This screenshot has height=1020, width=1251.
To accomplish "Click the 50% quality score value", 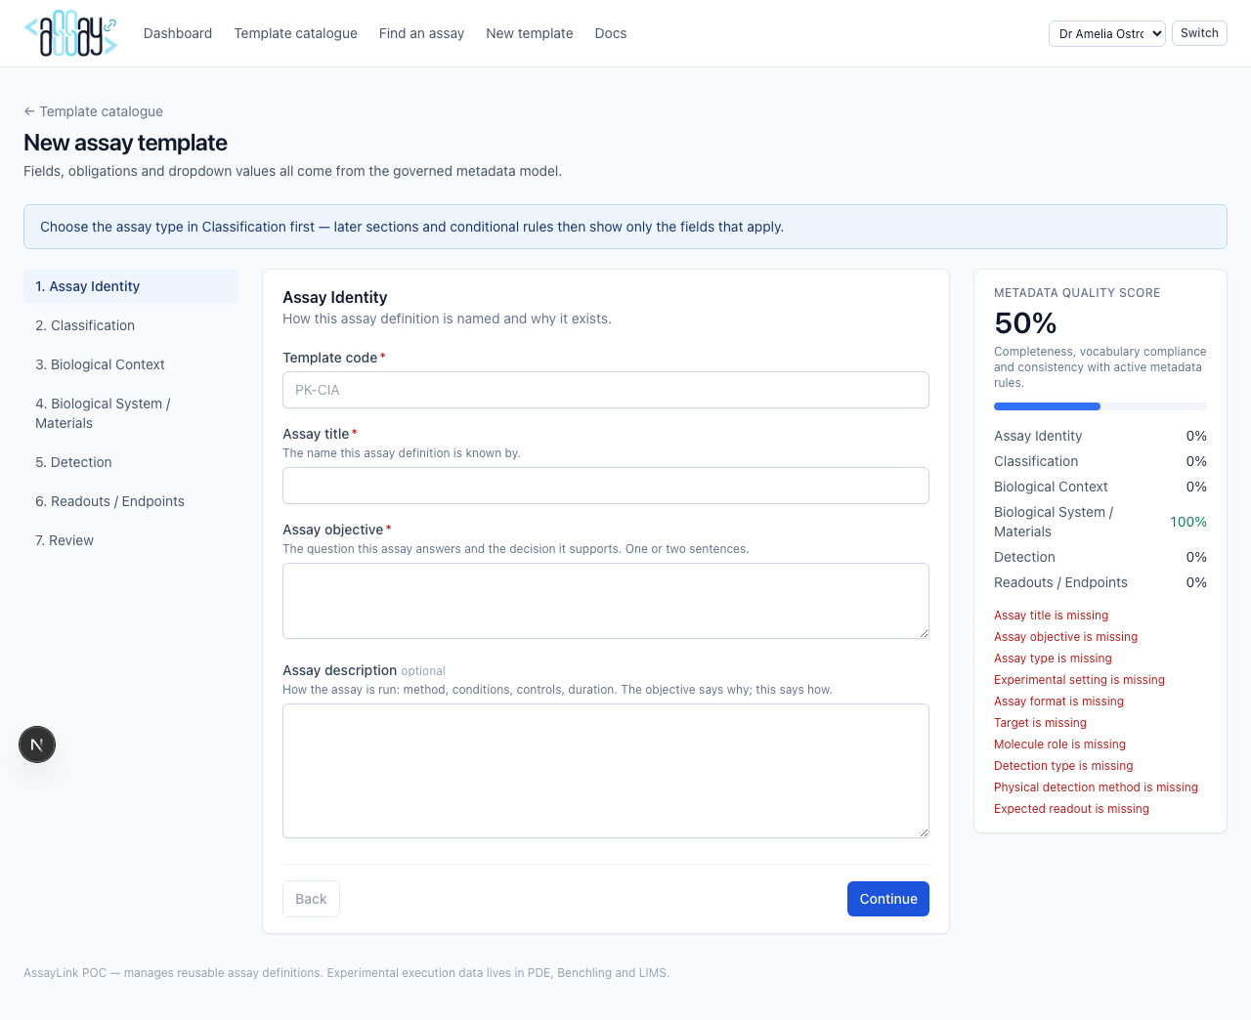I will click(1025, 323).
